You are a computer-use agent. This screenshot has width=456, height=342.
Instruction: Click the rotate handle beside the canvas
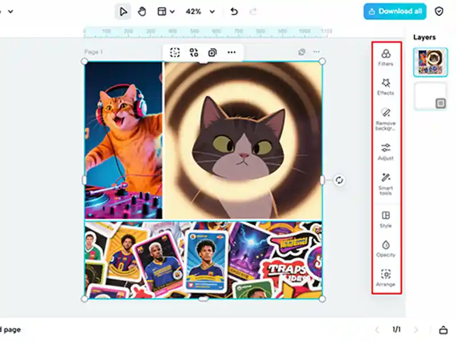(x=339, y=180)
